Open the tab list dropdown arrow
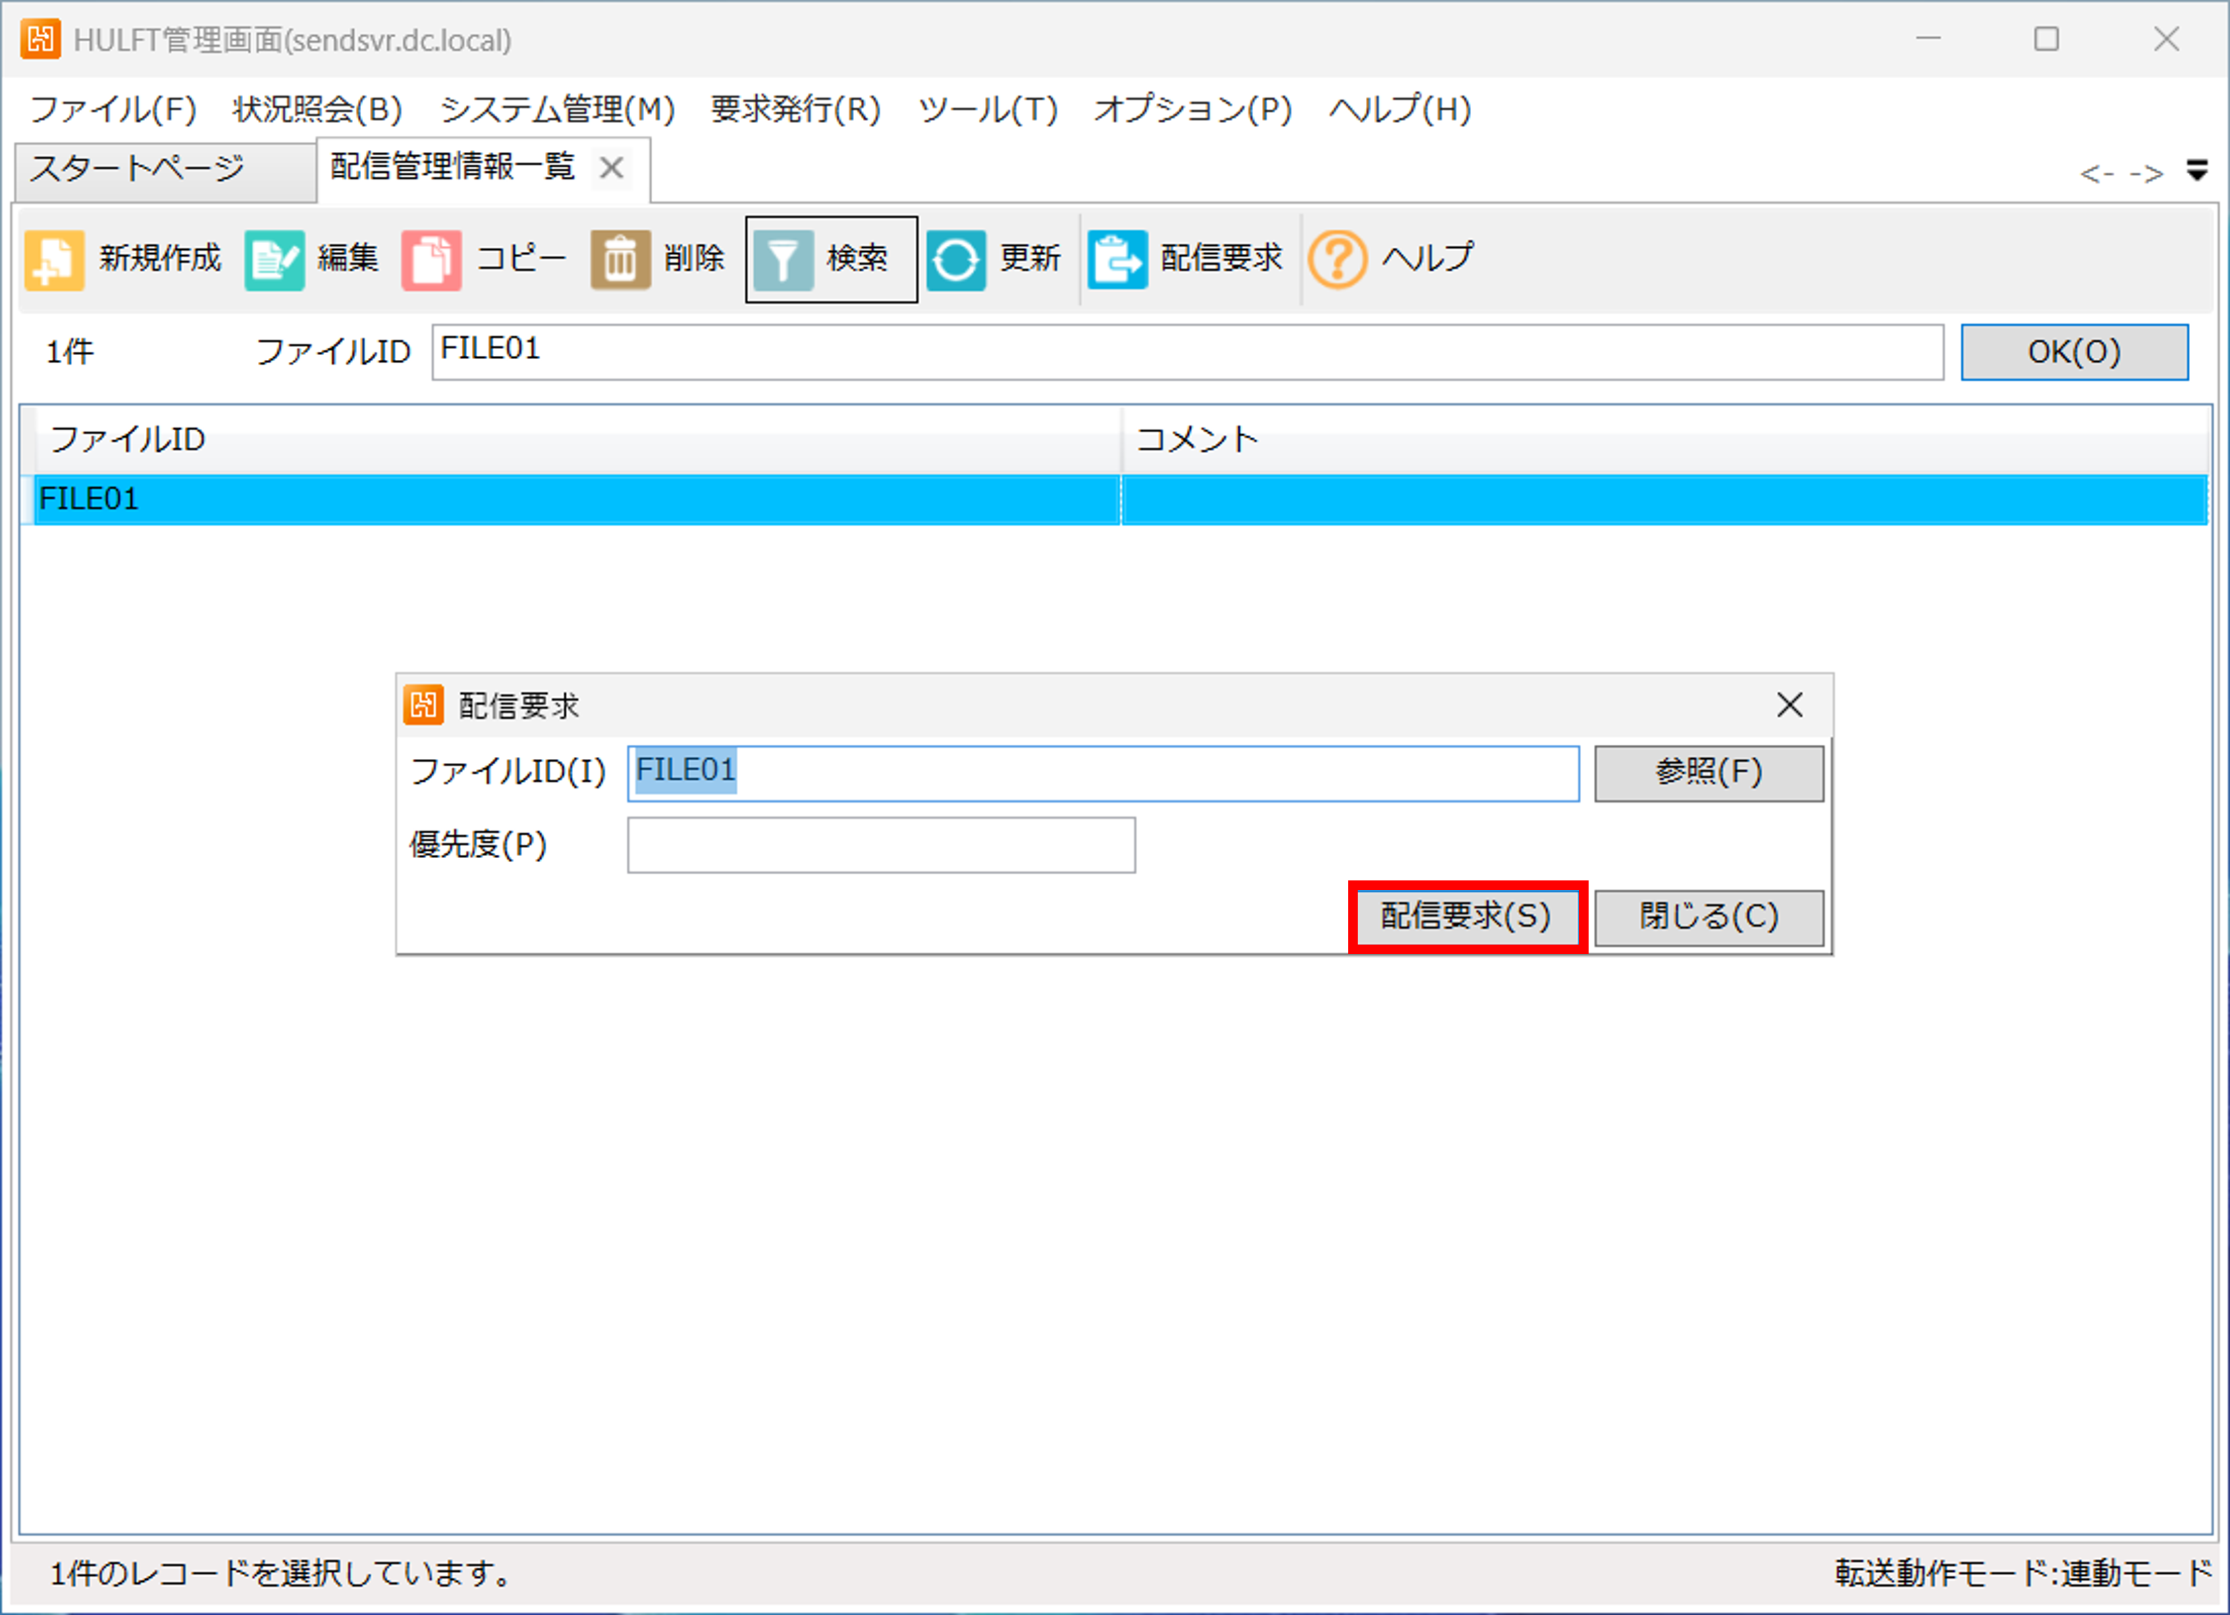The width and height of the screenshot is (2230, 1615). pos(2196,171)
